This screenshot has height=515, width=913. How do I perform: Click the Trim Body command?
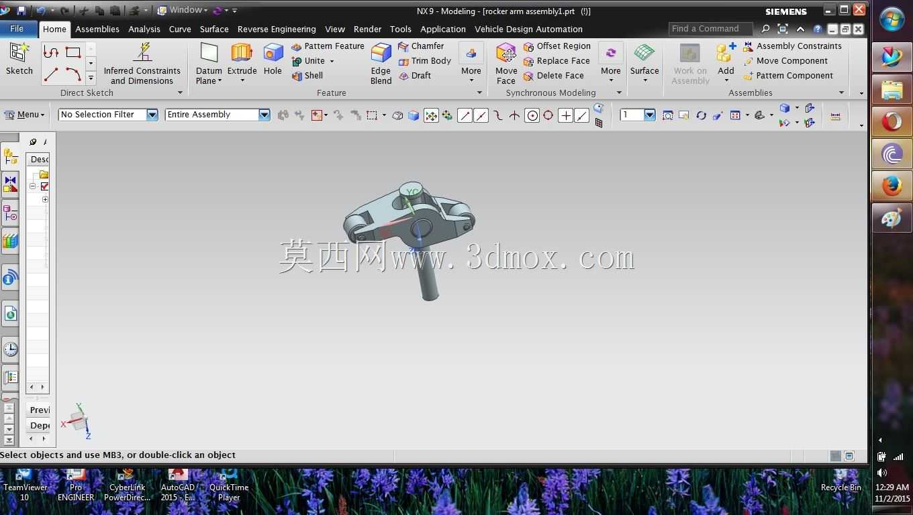[x=425, y=61]
